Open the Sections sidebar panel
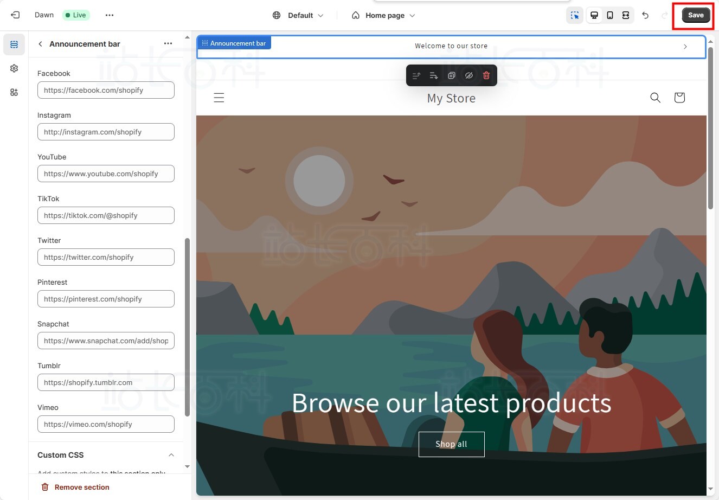 [x=14, y=44]
